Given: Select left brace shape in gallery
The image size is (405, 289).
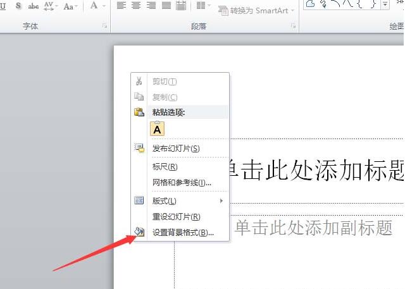Looking at the screenshot, I should [x=360, y=4].
